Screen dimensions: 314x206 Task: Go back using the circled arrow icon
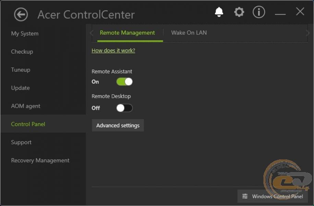tap(21, 14)
